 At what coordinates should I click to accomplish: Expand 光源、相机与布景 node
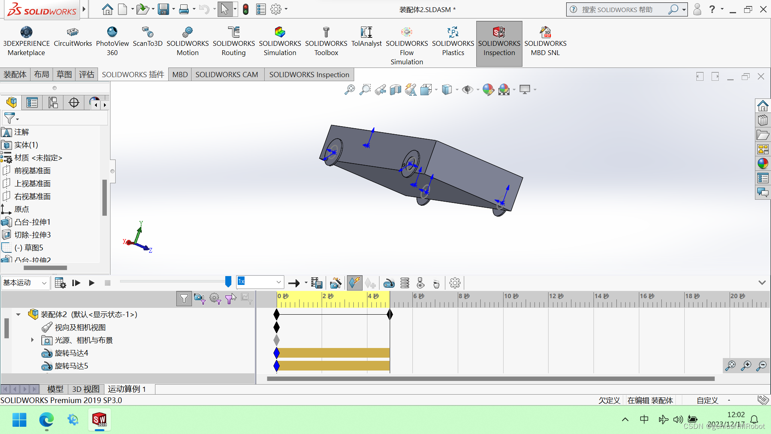pos(33,340)
